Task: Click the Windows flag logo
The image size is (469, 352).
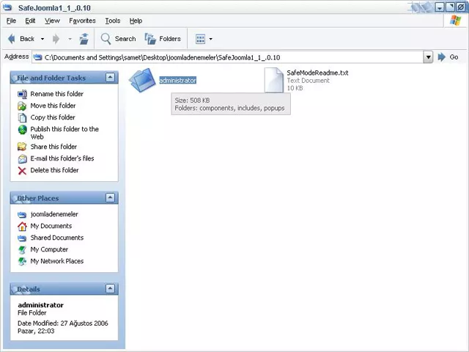Action: tap(455, 21)
